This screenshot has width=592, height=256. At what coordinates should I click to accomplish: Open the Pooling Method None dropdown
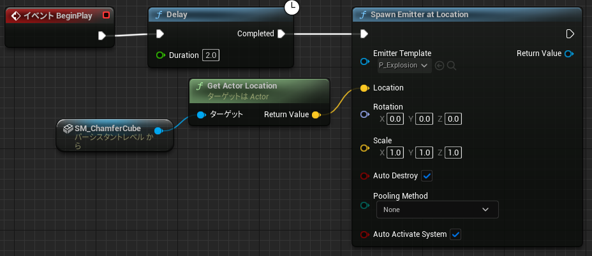(x=437, y=210)
